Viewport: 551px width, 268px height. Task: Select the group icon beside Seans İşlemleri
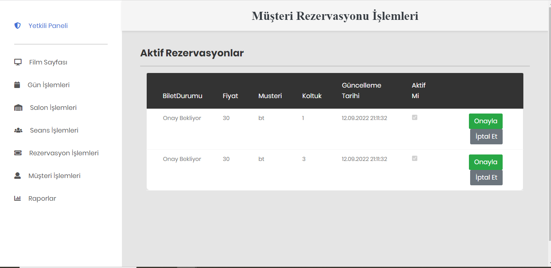17,130
